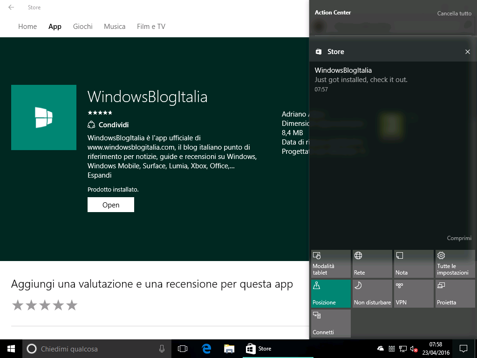Open the Proietta projection tile
The width and height of the screenshot is (477, 358).
455,294
